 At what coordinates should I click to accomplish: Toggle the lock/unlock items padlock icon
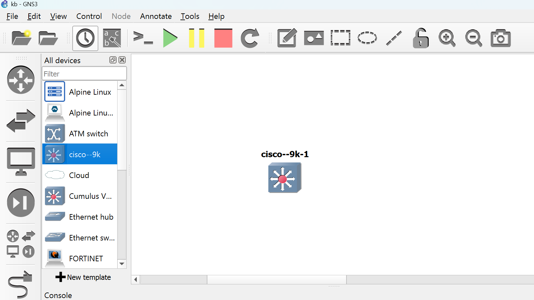pyautogui.click(x=420, y=38)
